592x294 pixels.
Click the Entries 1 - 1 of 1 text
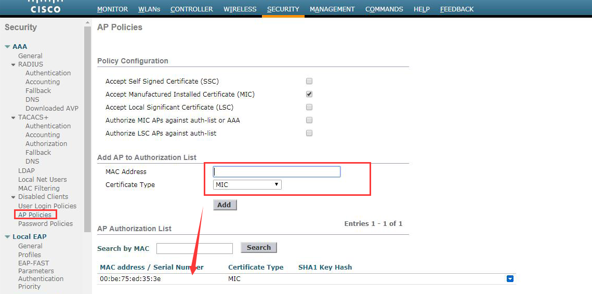373,224
